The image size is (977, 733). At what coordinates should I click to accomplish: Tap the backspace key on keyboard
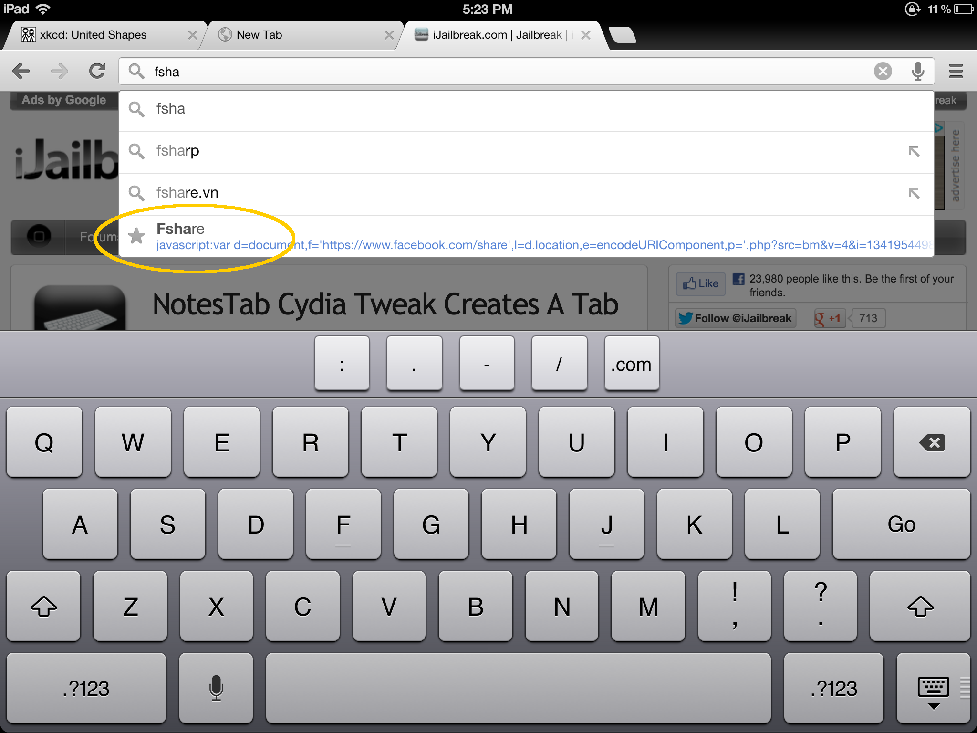click(x=932, y=442)
